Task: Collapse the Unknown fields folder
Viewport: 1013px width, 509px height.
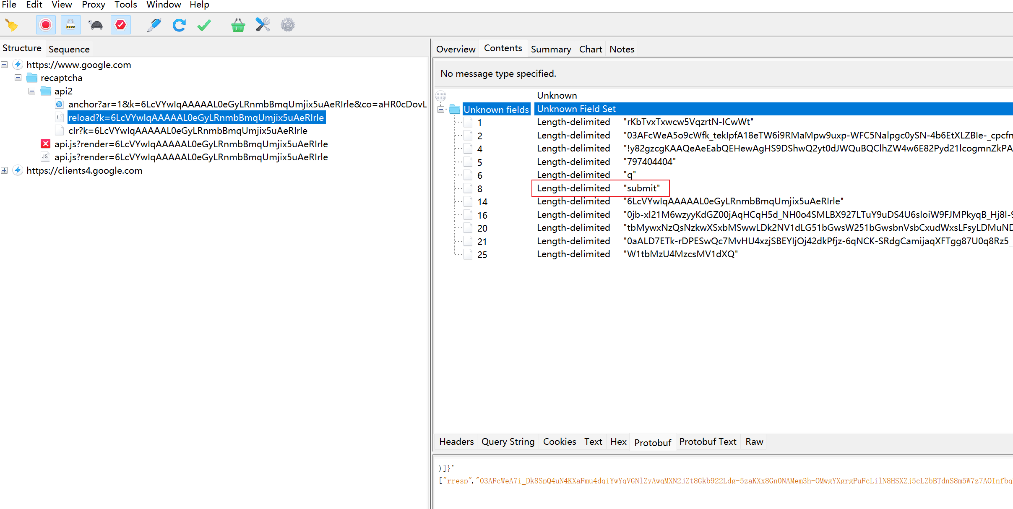Action: click(440, 110)
